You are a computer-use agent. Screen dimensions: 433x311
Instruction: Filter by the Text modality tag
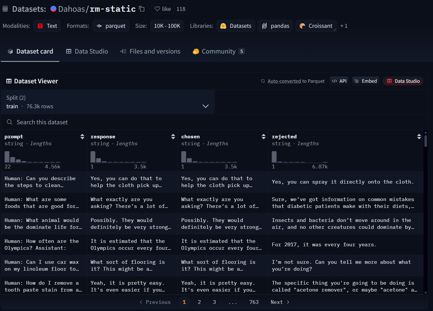tap(47, 26)
